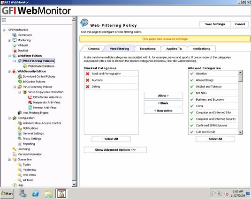Select Auctions in Blocked Categories
The height and width of the screenshot is (199, 251).
click(x=111, y=80)
